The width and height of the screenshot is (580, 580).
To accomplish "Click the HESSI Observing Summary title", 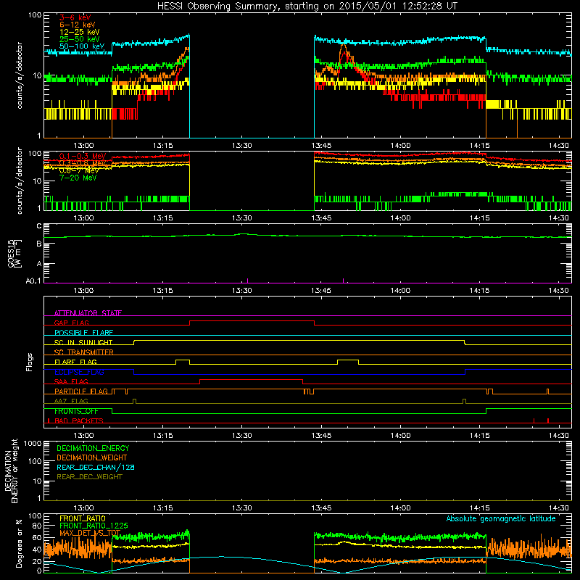I will (307, 6).
